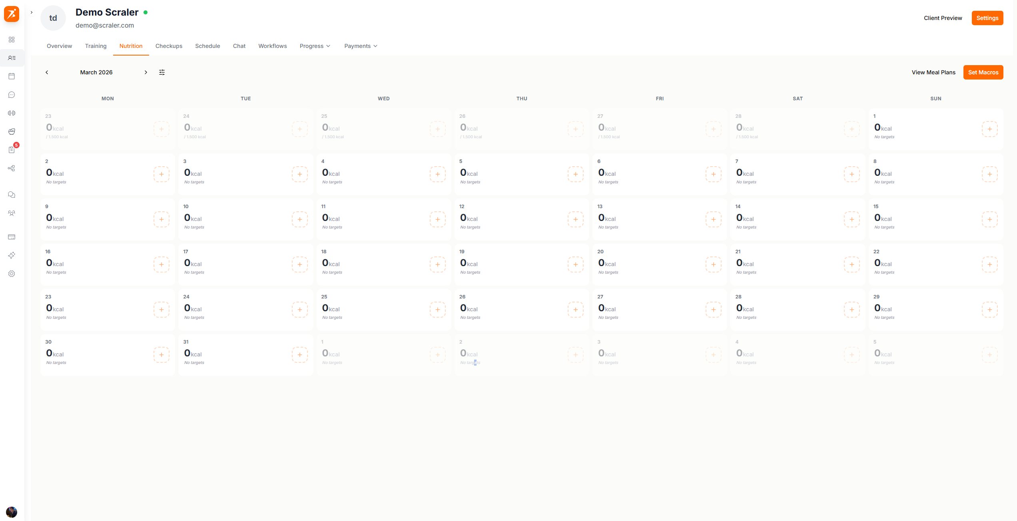
Task: Switch to the Checkups tab
Action: (169, 46)
